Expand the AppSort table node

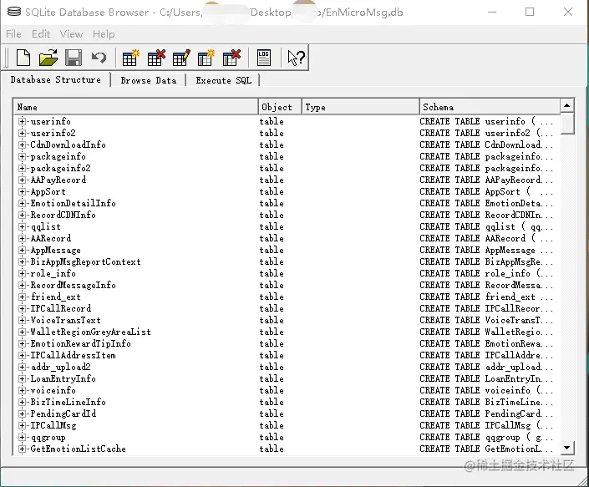[22, 191]
